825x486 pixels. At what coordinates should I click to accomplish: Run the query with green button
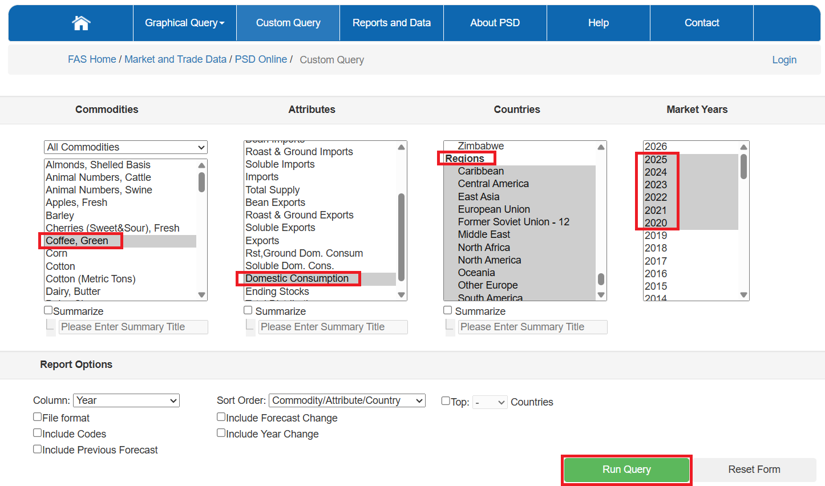[626, 469]
